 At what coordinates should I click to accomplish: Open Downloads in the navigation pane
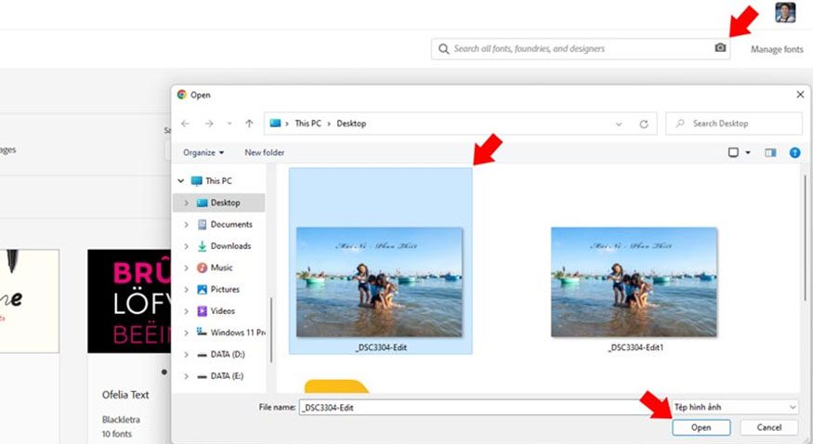click(230, 246)
